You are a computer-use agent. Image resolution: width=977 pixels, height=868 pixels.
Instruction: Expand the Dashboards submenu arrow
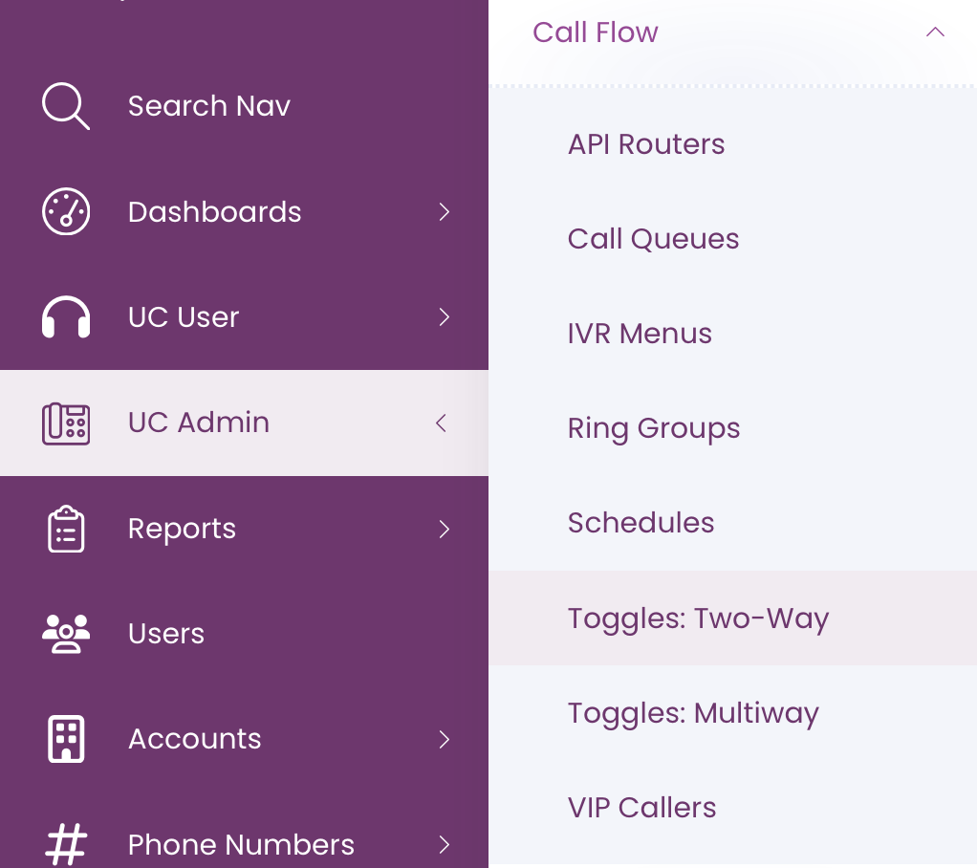444,212
